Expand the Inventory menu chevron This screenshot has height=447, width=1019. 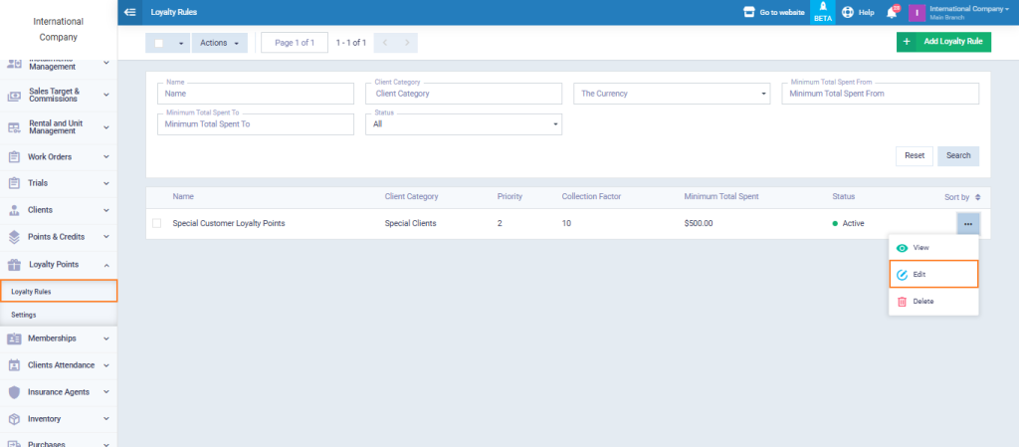pos(105,419)
